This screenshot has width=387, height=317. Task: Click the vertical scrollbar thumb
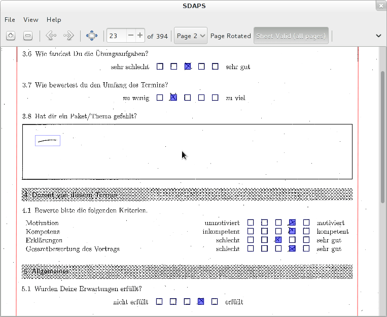click(x=382, y=137)
